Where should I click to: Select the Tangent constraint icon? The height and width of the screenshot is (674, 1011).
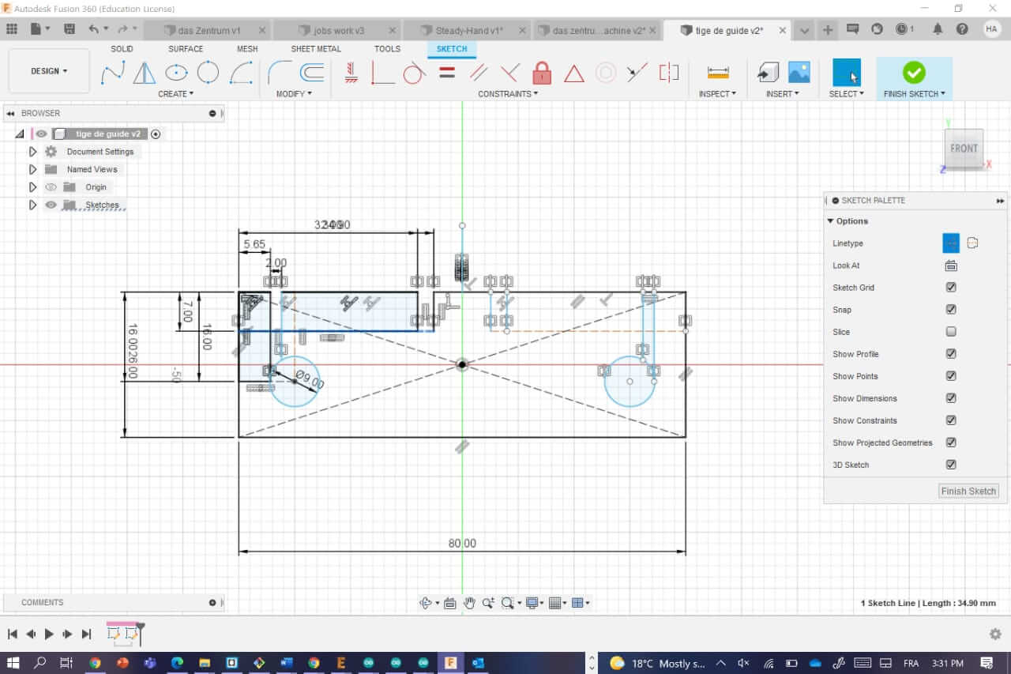[414, 73]
